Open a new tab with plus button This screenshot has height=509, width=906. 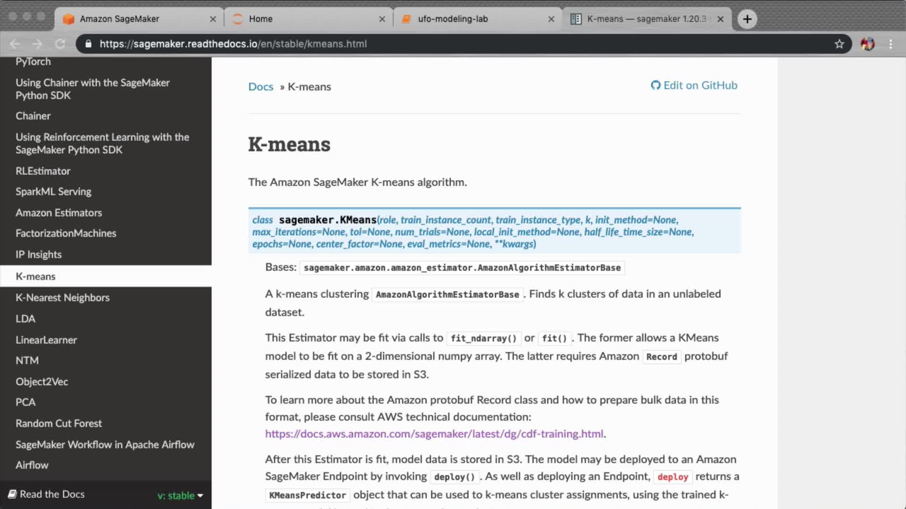tap(747, 19)
